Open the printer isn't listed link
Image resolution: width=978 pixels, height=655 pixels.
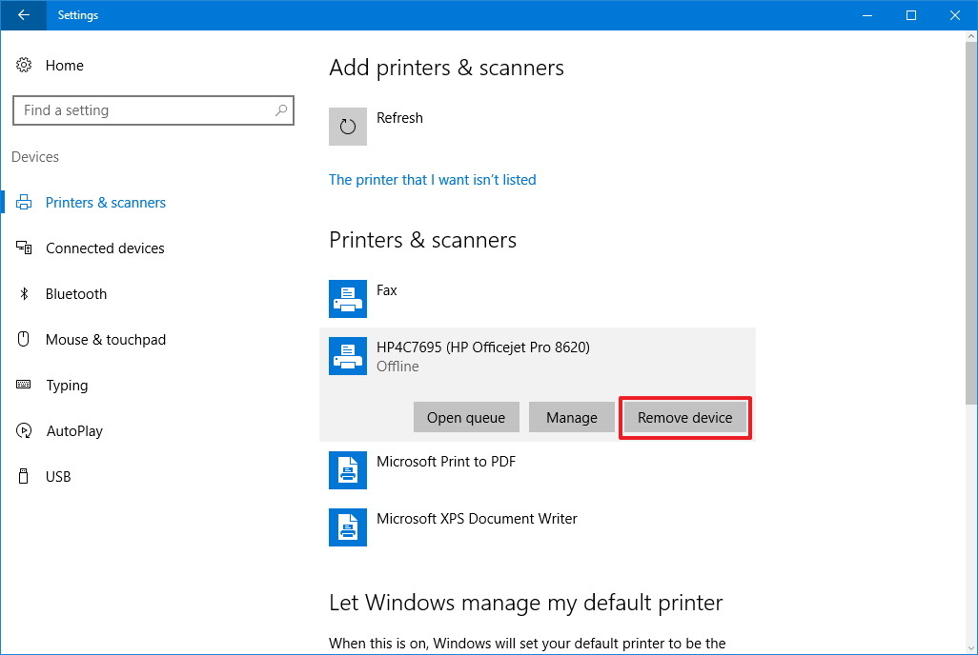tap(432, 179)
